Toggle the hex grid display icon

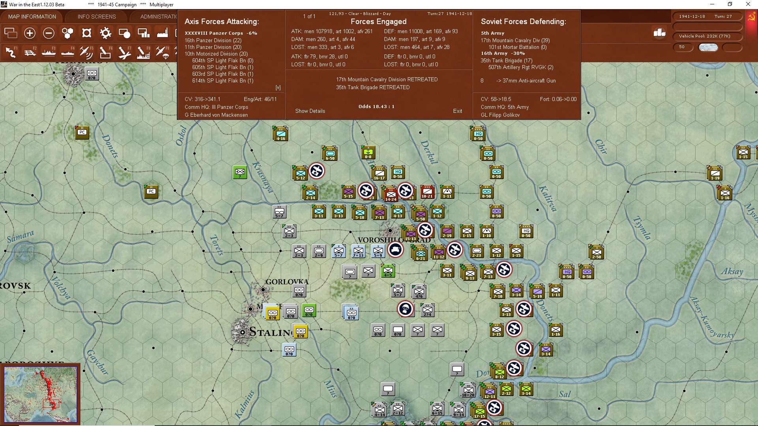(x=68, y=33)
